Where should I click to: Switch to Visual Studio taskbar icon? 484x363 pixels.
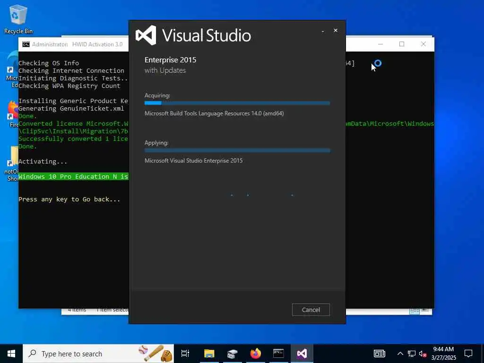point(302,354)
